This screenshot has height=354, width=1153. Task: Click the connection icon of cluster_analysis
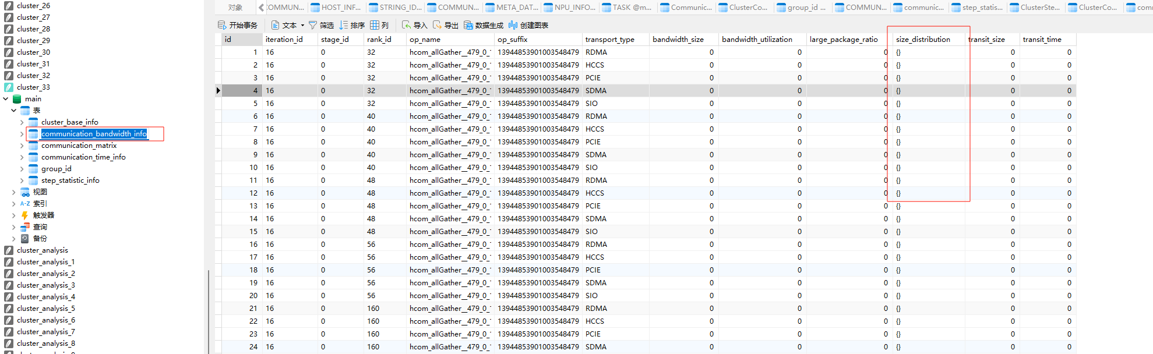click(x=9, y=250)
